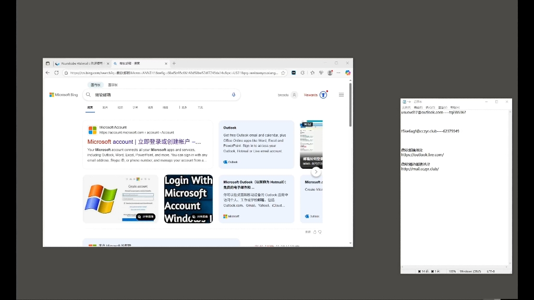Image resolution: width=534 pixels, height=300 pixels.
Task: Open Browser essentials heart icon
Action: click(321, 73)
